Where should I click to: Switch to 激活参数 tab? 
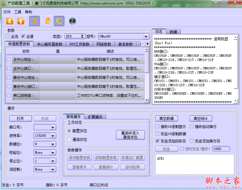pos(125,44)
